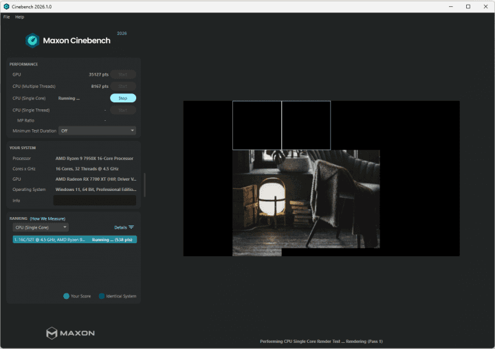The width and height of the screenshot is (495, 349).
Task: Maximize the Cinebench window
Action: (x=468, y=6)
